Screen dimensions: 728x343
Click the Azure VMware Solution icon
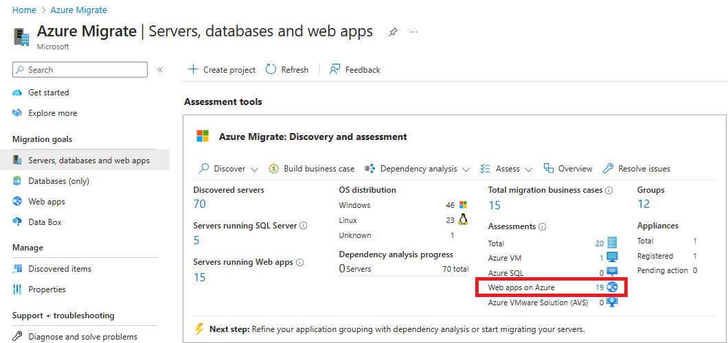(x=613, y=303)
